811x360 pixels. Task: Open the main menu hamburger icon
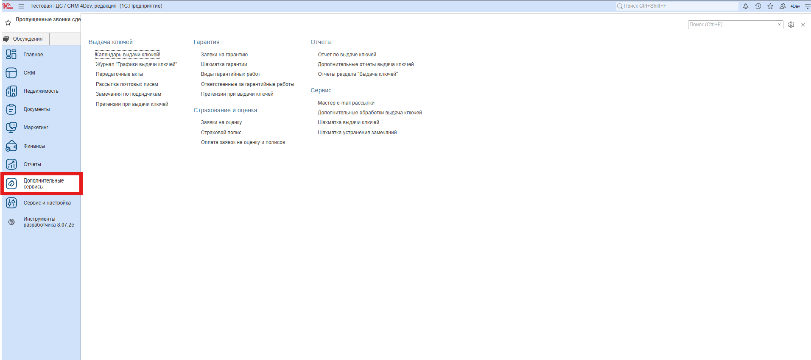[21, 6]
